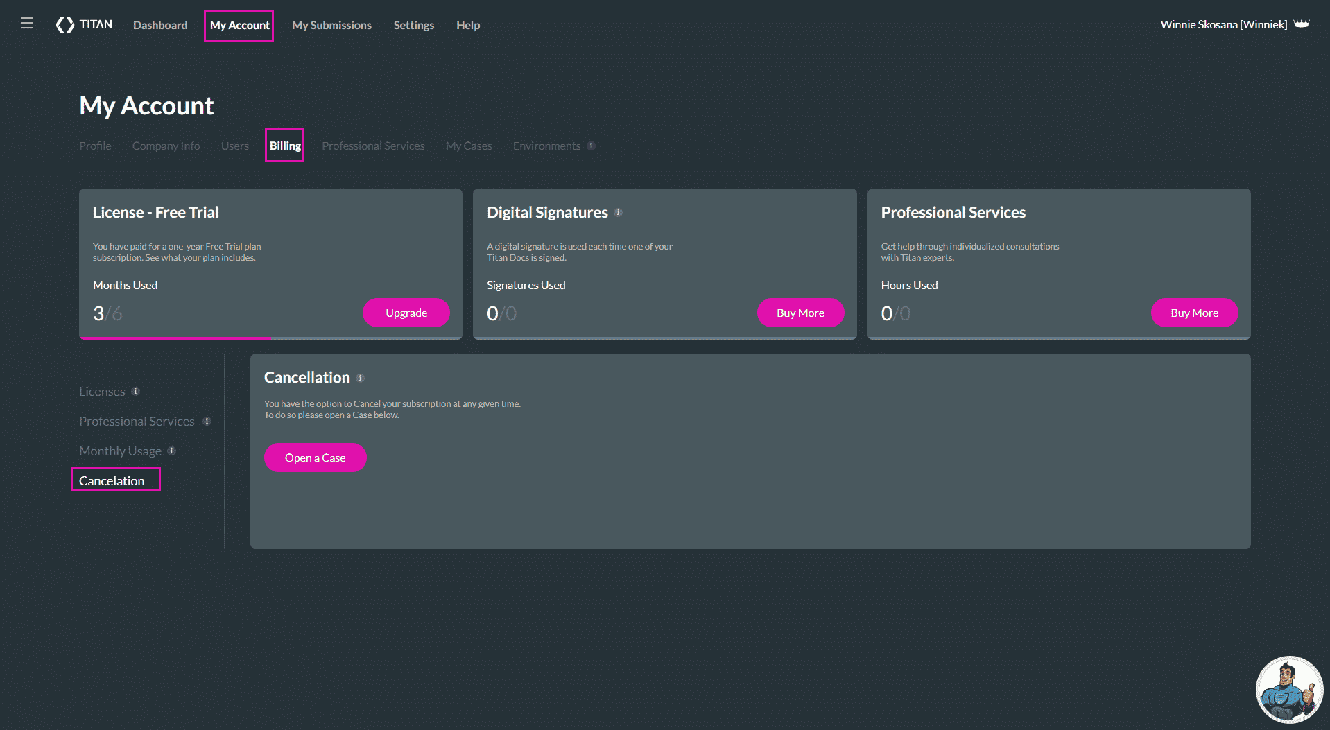Screen dimensions: 1330x730
Task: Click the 0/0 Signatures Used value
Action: pos(501,313)
